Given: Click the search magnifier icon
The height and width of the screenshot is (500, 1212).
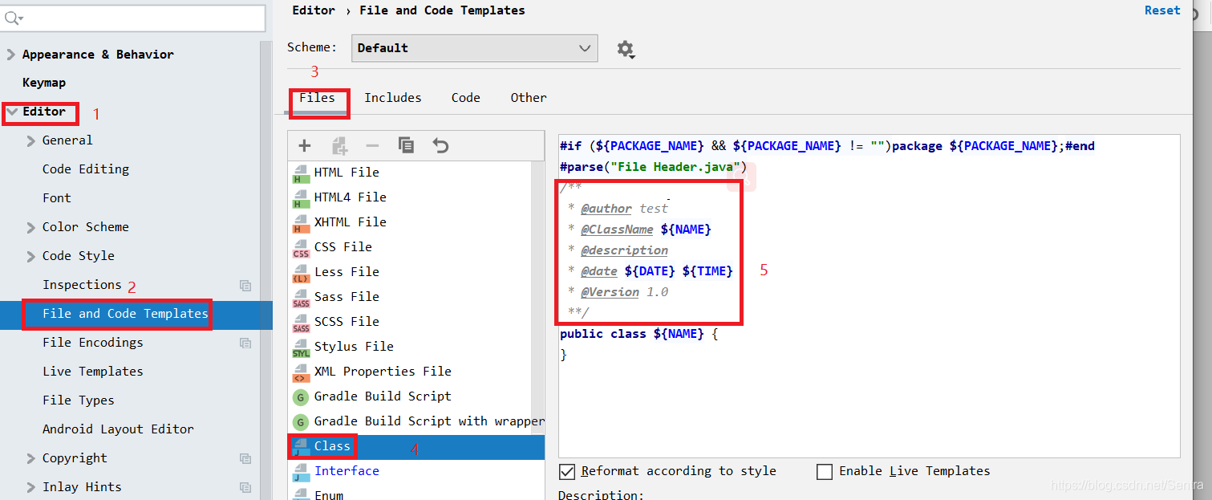Looking at the screenshot, I should (14, 18).
